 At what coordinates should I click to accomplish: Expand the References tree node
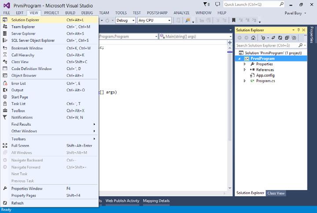[x=245, y=70]
